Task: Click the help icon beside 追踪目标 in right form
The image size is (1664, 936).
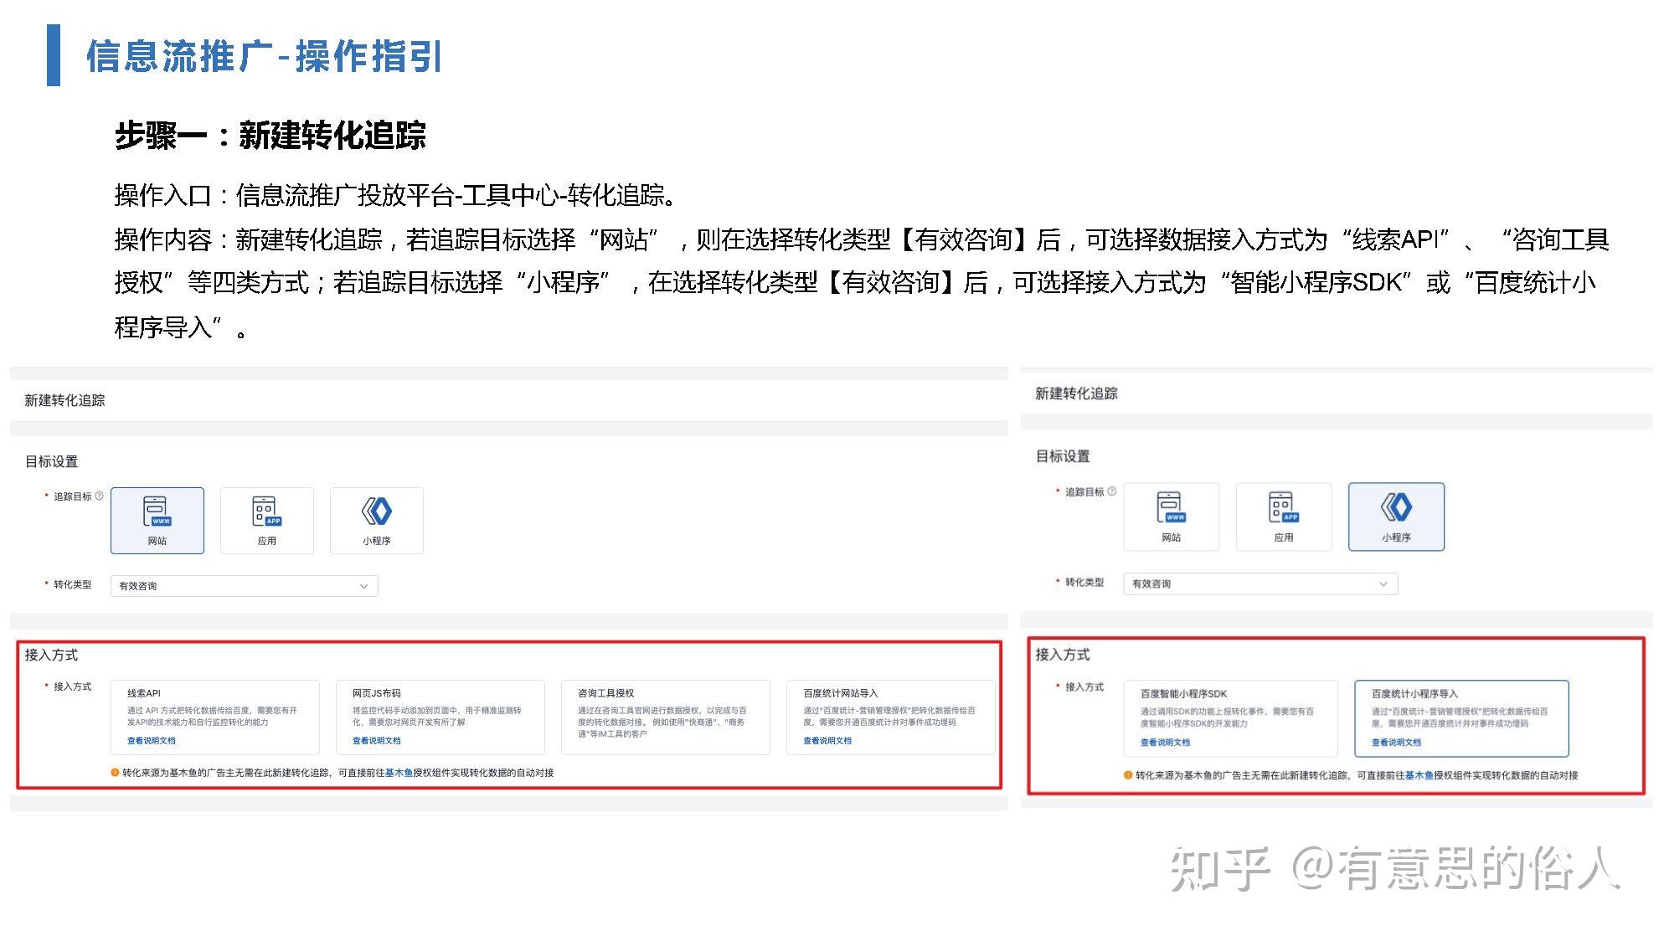Action: [x=1112, y=491]
